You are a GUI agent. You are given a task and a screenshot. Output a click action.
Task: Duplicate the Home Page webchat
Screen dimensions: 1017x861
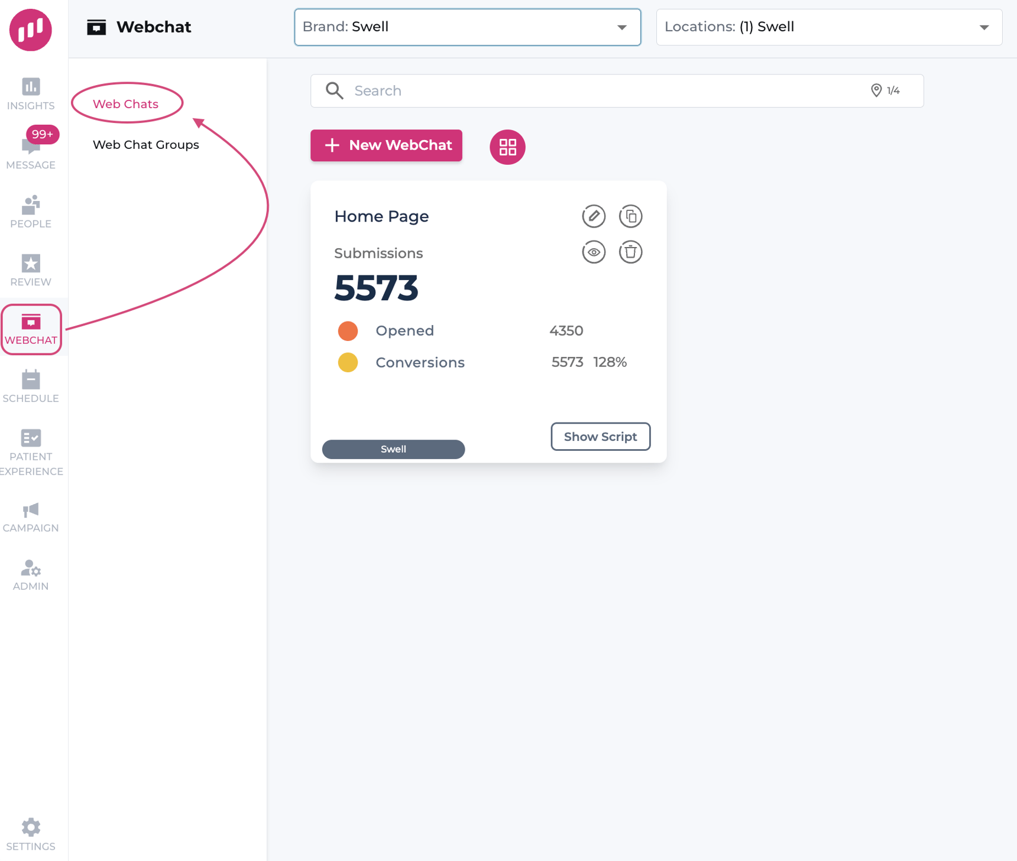point(630,216)
